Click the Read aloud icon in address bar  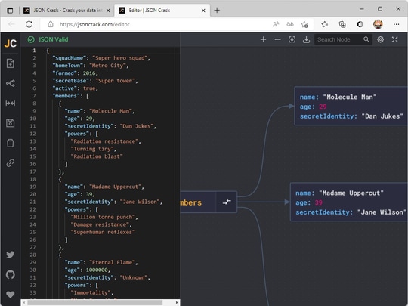pos(276,24)
